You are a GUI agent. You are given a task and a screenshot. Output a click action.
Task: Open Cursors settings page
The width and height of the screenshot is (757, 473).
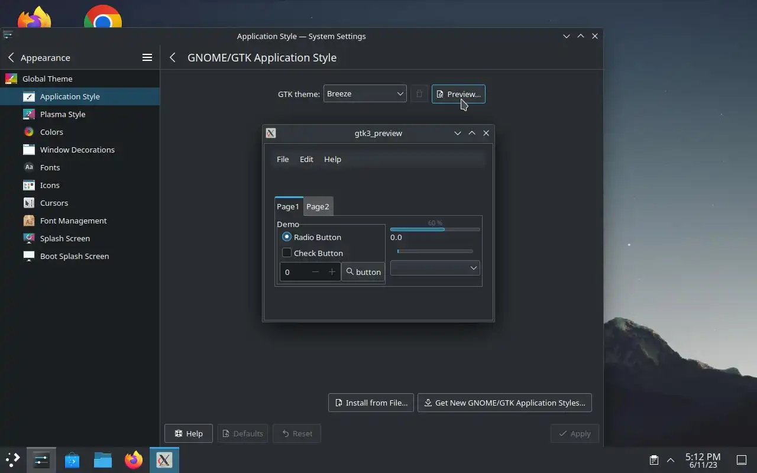[x=80, y=203]
